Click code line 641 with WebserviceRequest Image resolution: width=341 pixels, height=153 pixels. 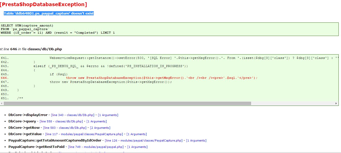coord(169,58)
